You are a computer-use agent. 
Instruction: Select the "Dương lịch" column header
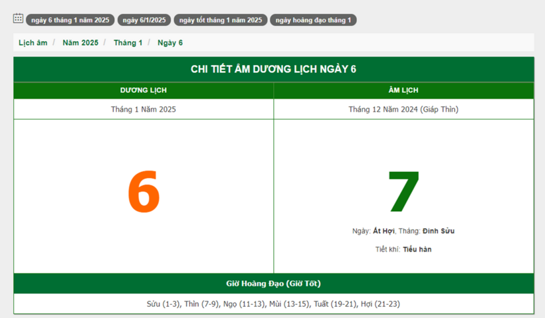click(144, 90)
